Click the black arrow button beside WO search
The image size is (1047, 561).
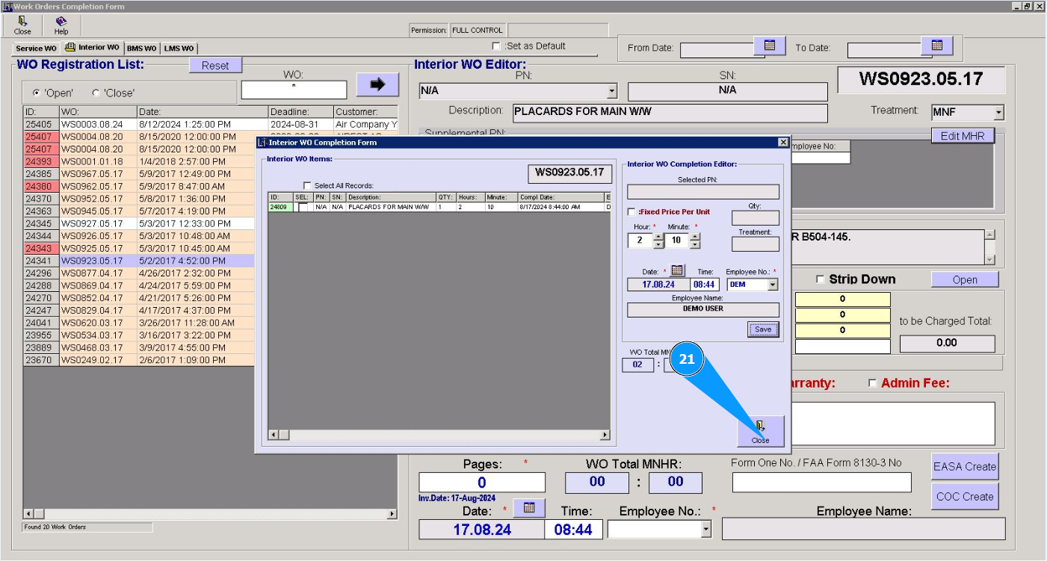coord(377,84)
